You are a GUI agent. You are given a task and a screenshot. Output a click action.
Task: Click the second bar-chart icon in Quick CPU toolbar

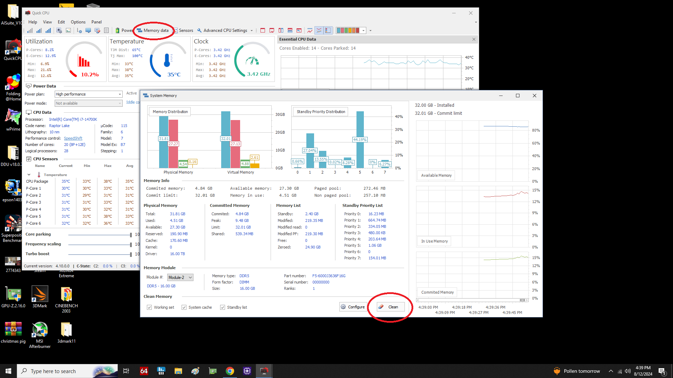click(39, 30)
